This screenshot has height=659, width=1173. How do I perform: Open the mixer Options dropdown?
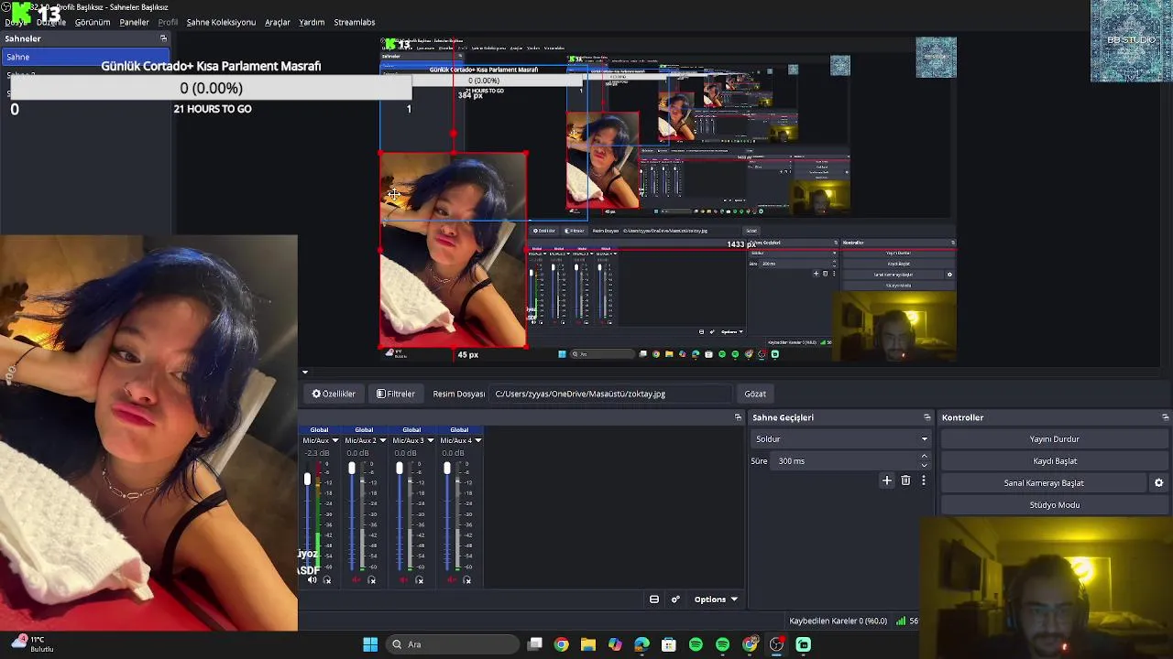pos(716,600)
